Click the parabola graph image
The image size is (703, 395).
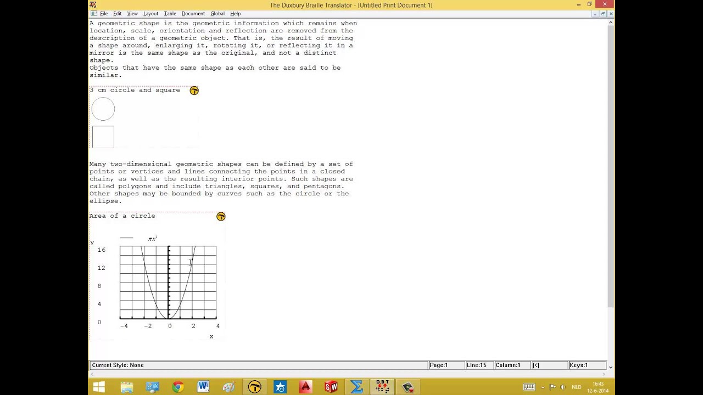(168, 283)
